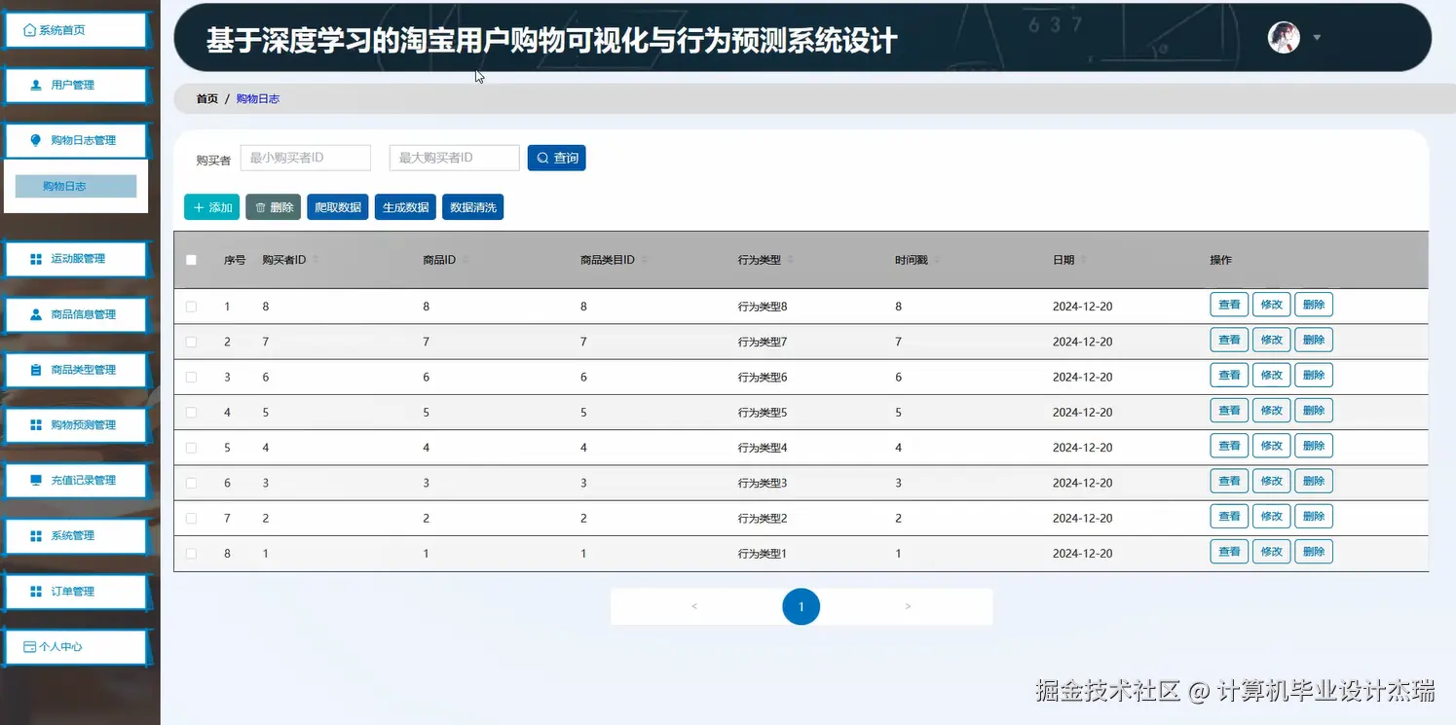The width and height of the screenshot is (1456, 725).
Task: Check the row with 行为类型7
Action: 191,342
